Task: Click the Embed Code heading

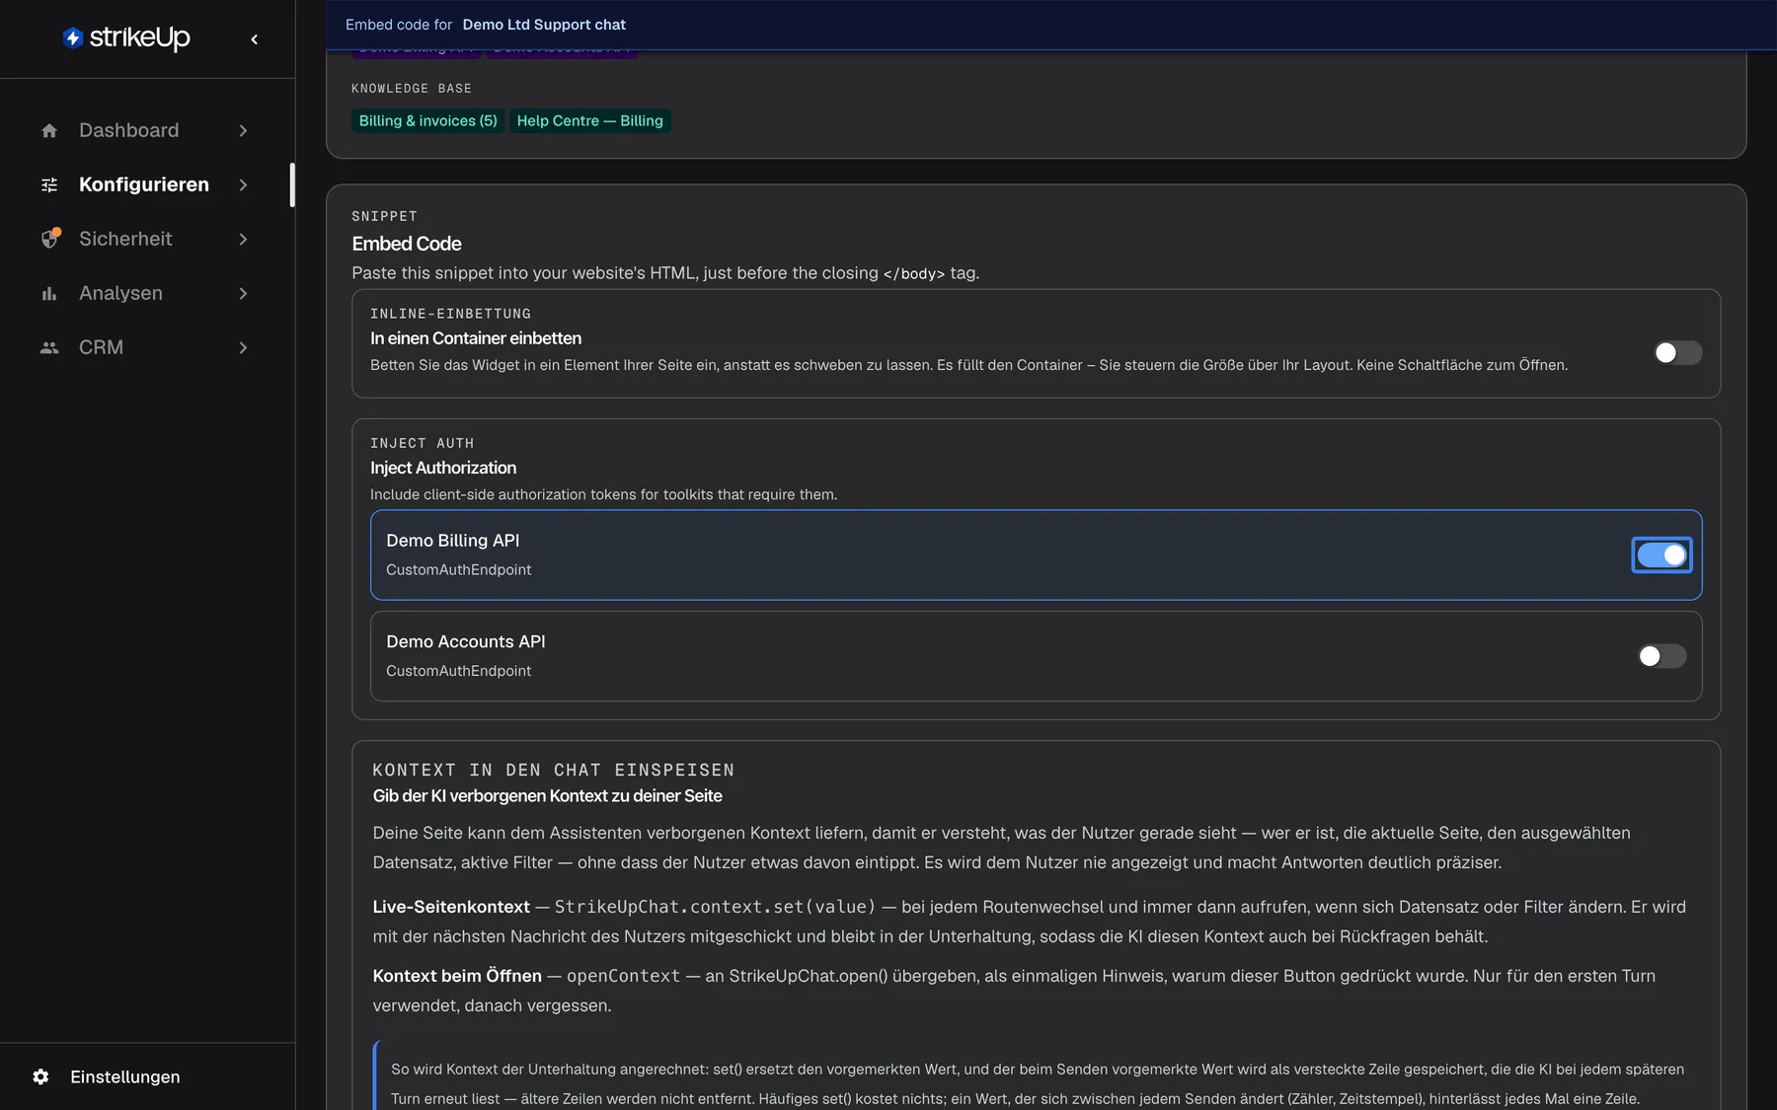Action: (x=407, y=244)
